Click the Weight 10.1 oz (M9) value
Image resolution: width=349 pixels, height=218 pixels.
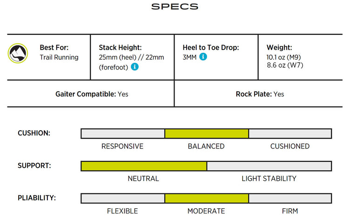(x=283, y=57)
